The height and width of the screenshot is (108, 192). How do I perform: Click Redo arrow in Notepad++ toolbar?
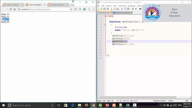coord(136,9)
